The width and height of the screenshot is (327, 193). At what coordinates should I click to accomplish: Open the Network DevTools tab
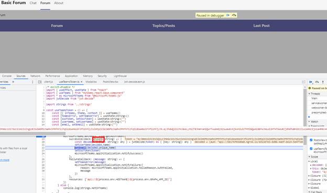35,76
